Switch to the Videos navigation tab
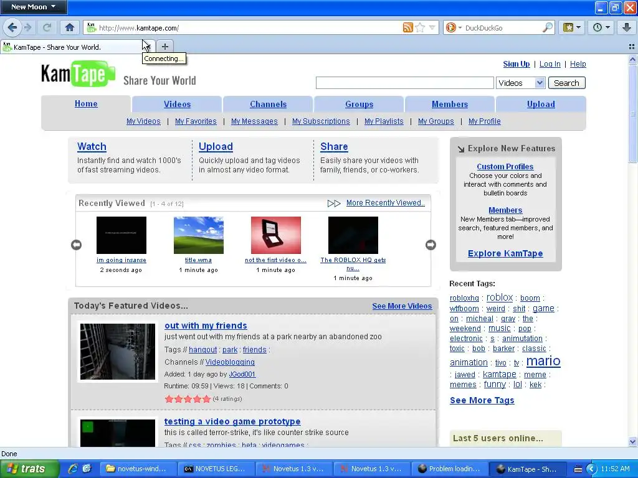Screen dimensions: 638x478 click(x=177, y=104)
